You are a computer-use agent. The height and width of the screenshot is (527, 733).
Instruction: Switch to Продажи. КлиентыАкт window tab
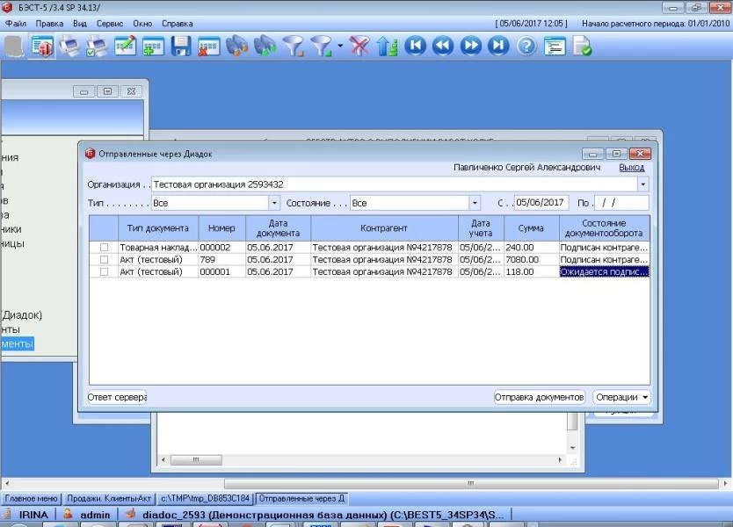pyautogui.click(x=109, y=499)
